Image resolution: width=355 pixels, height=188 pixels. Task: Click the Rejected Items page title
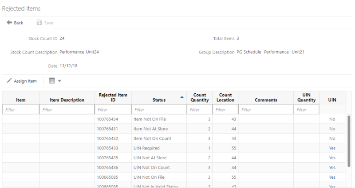21,8
